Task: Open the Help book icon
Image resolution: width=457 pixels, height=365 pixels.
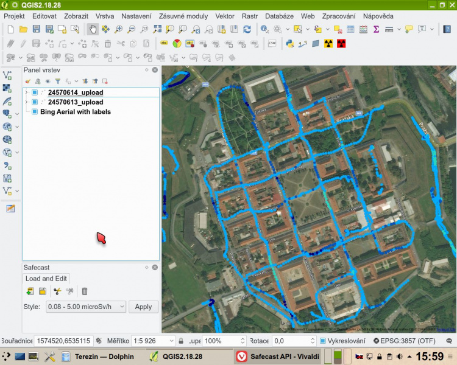Action: click(x=447, y=29)
